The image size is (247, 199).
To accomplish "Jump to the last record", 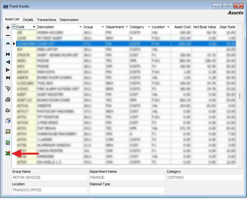I will tap(8, 78).
